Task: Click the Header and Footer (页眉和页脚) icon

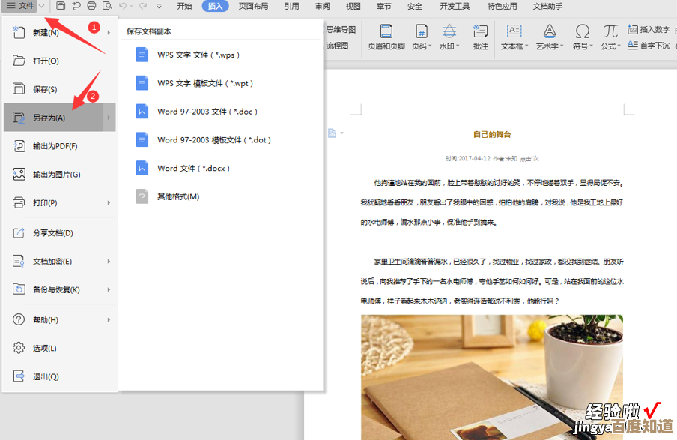Action: click(386, 31)
